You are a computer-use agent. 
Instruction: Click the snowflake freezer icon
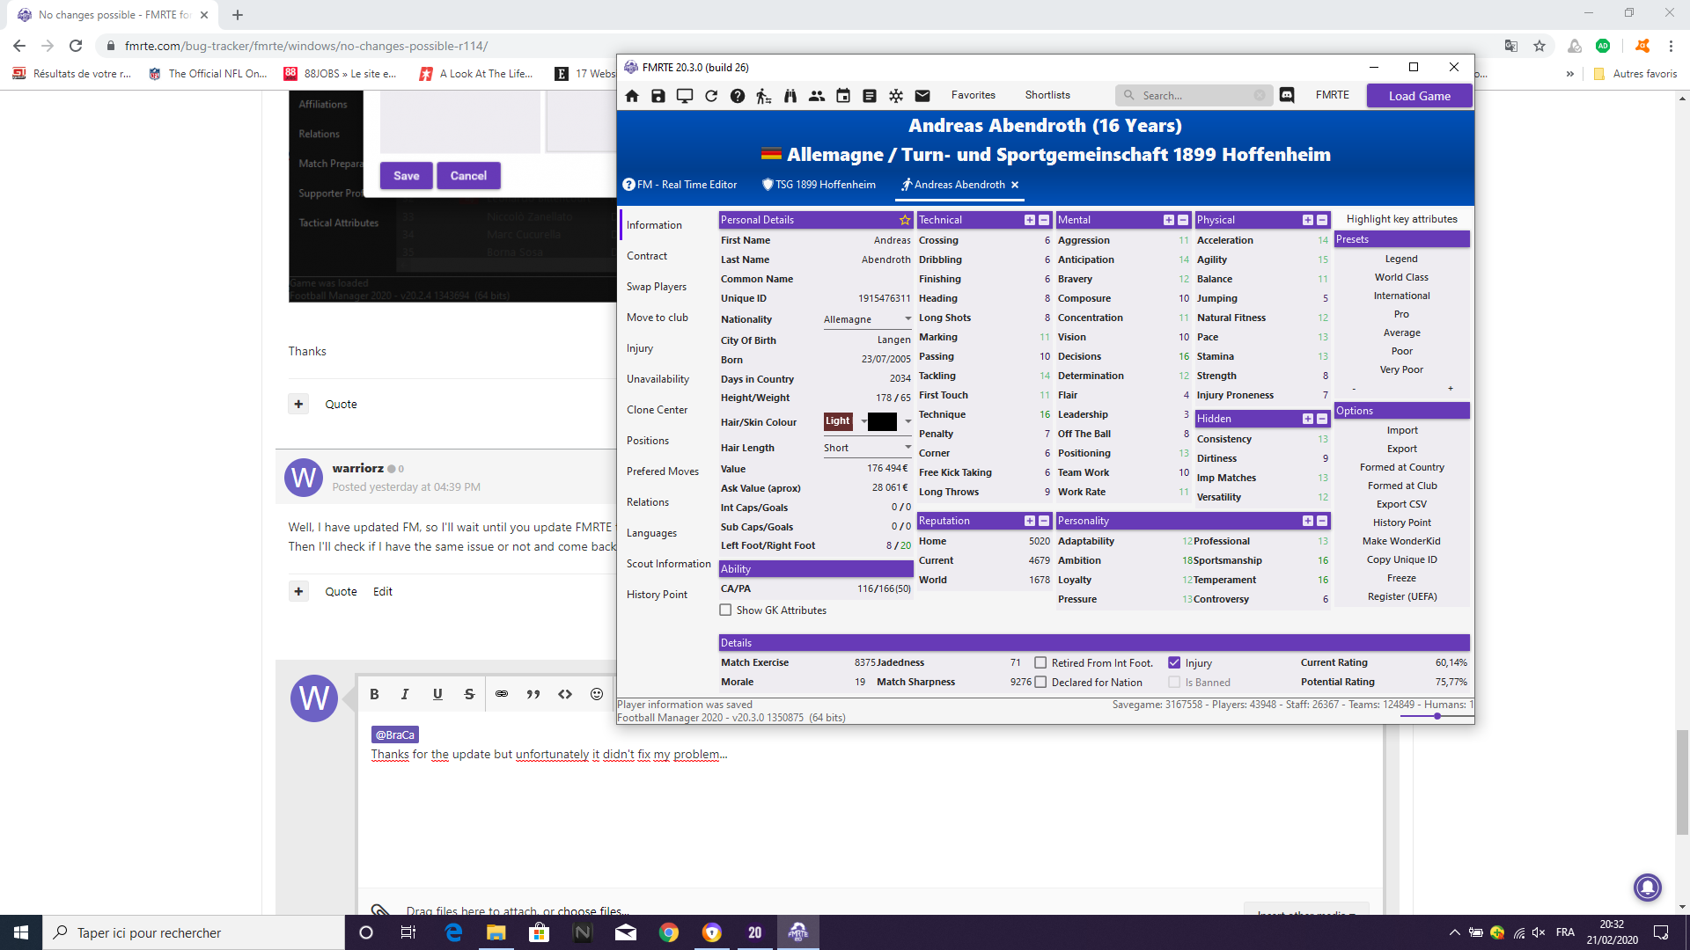[896, 96]
